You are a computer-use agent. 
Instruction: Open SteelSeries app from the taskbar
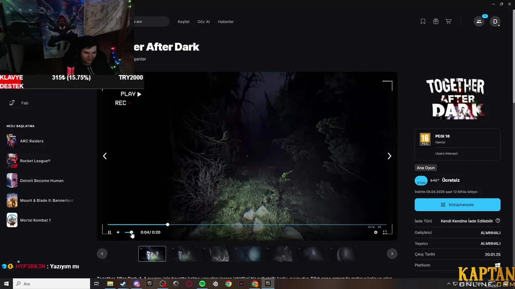click(216, 284)
